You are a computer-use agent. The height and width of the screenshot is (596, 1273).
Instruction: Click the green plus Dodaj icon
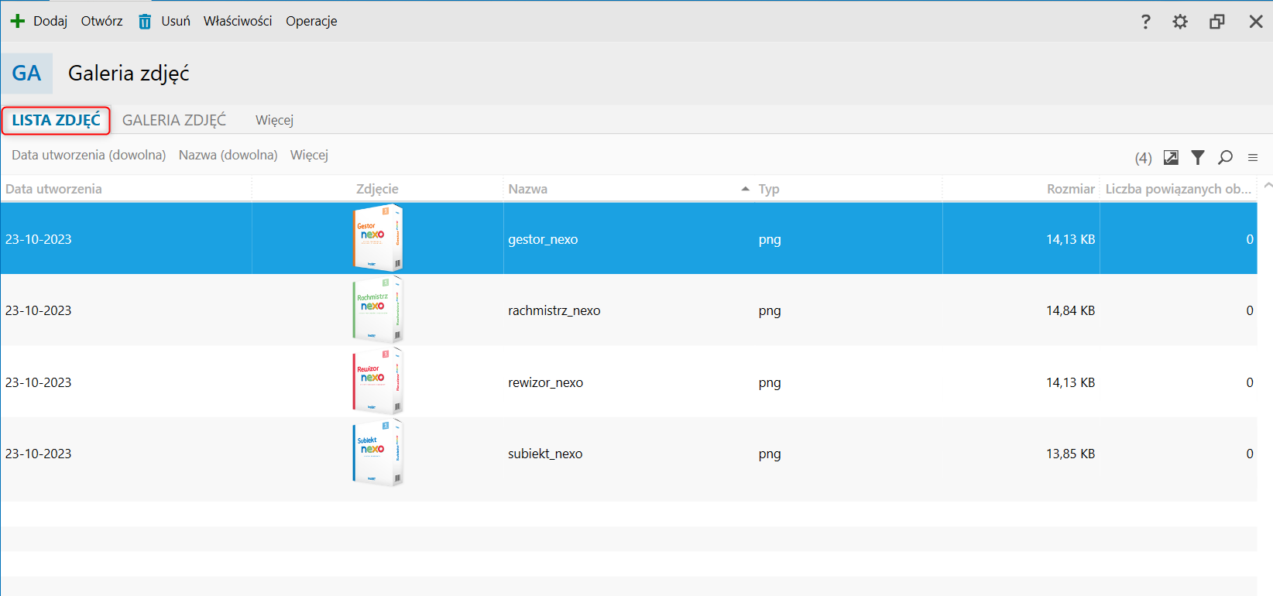point(17,21)
